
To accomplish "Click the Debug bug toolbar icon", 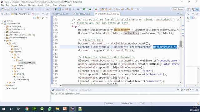I will click(x=78, y=9).
